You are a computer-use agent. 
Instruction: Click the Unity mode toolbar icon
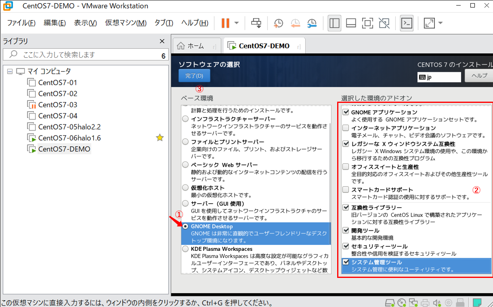coord(384,23)
